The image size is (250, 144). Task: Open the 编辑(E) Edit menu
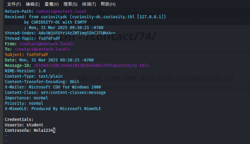[33, 4]
